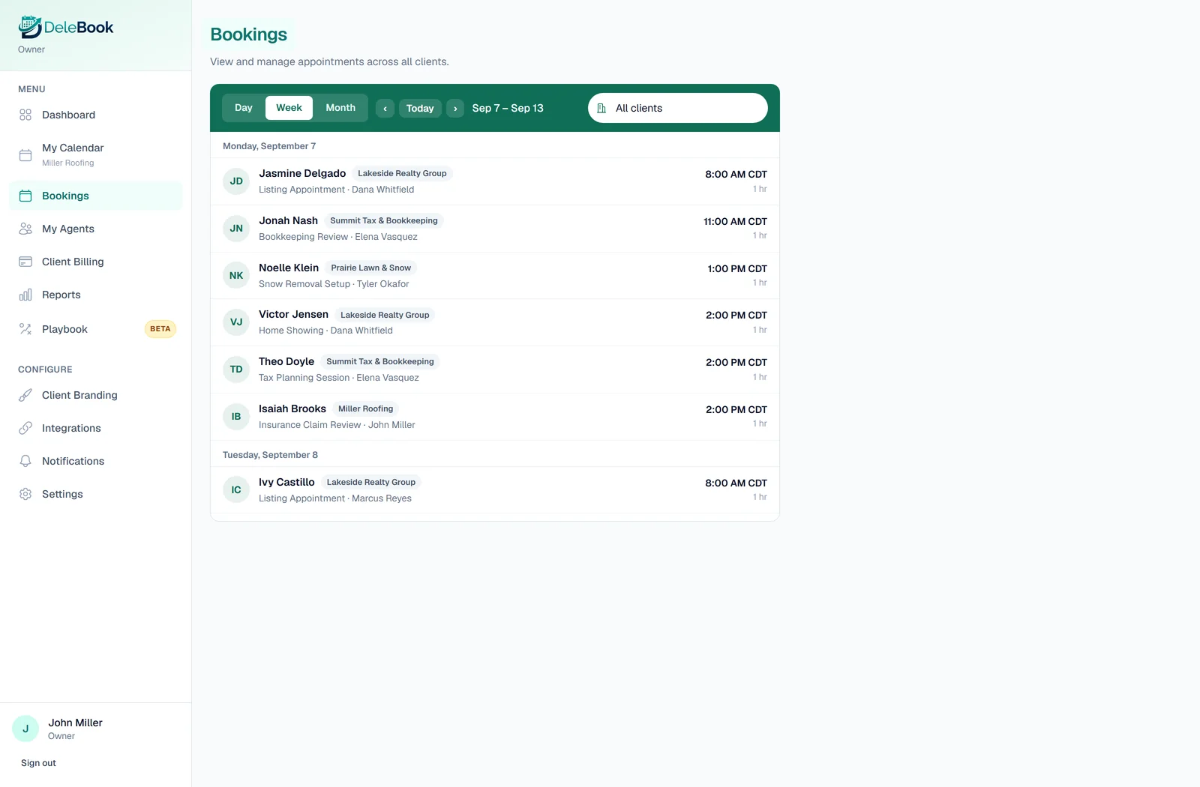Click the Settings gear icon
Viewport: 1200px width, 787px height.
[25, 494]
